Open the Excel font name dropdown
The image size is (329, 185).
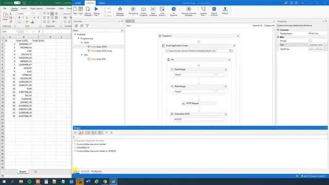pyautogui.click(x=31, y=14)
